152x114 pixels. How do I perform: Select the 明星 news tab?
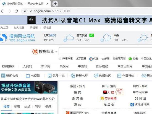pyautogui.click(x=38, y=107)
